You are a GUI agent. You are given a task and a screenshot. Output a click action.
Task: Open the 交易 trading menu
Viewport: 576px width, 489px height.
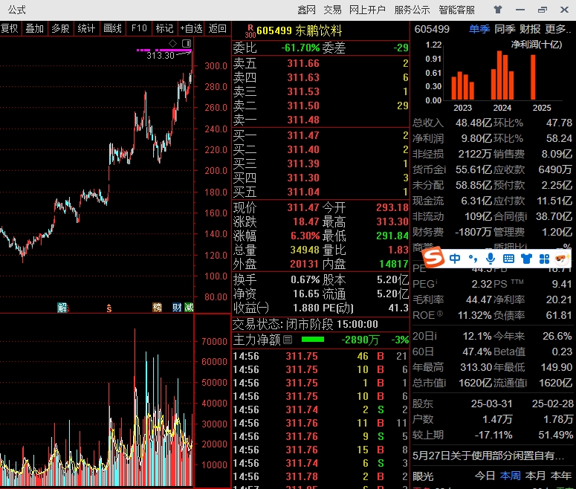click(332, 10)
